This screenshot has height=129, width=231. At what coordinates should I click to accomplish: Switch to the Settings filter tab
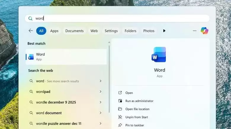(111, 31)
